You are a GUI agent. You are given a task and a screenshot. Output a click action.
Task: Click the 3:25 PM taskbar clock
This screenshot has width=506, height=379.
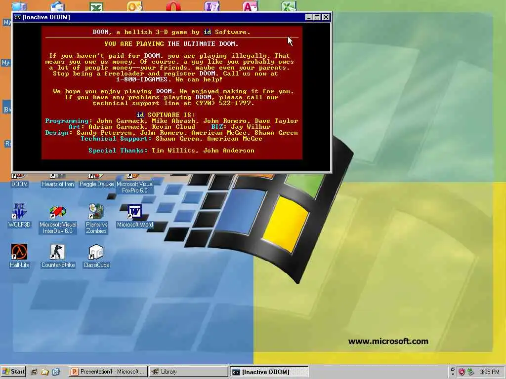click(490, 372)
